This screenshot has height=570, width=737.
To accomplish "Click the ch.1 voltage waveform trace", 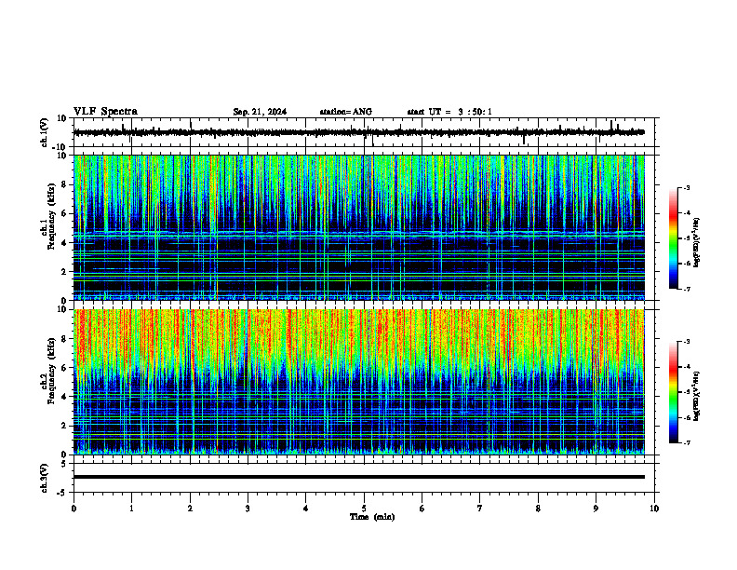I will (x=358, y=132).
